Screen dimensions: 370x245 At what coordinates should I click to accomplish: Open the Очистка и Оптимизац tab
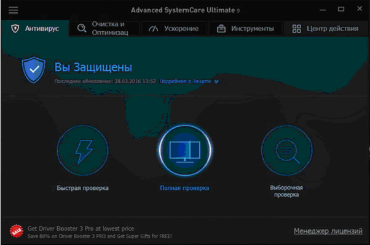click(104, 28)
